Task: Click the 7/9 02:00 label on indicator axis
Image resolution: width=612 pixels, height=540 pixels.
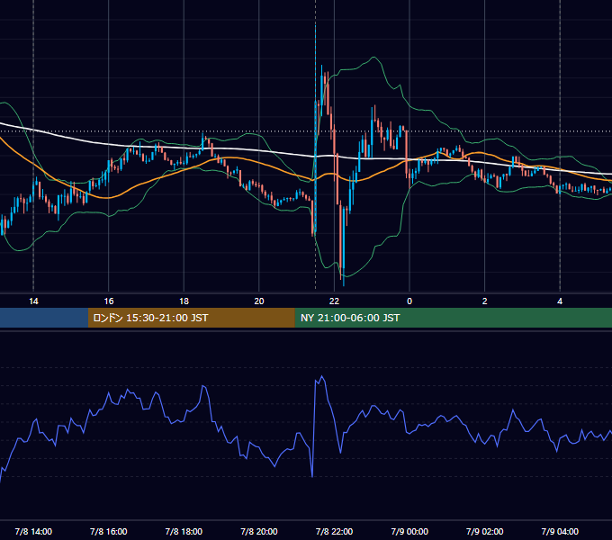Action: point(484,531)
